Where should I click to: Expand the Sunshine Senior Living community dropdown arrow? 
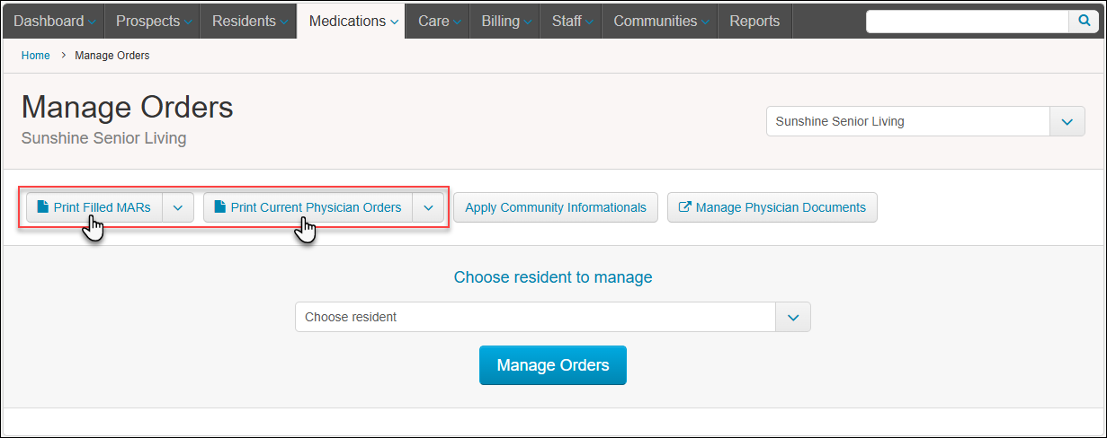[1067, 121]
